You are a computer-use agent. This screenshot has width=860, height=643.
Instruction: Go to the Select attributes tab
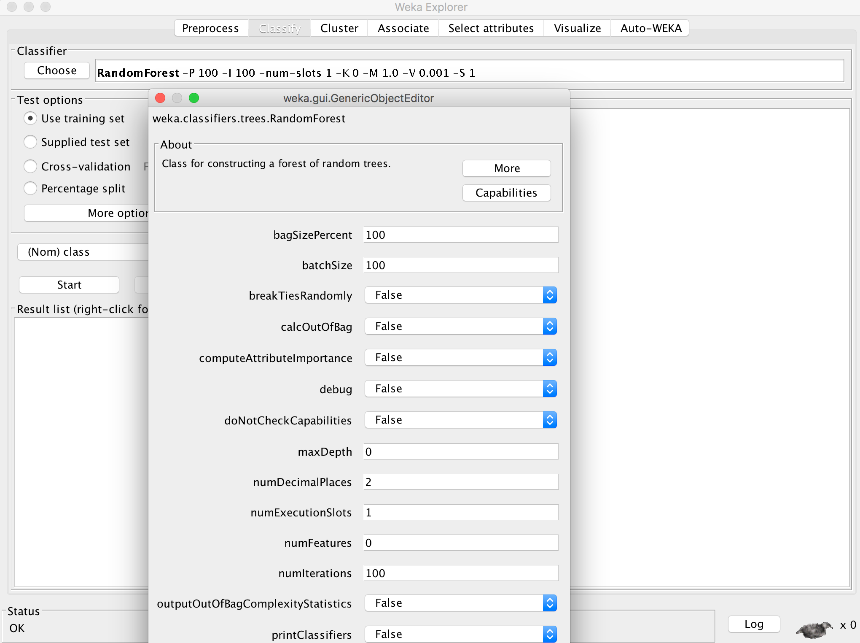[x=491, y=28]
